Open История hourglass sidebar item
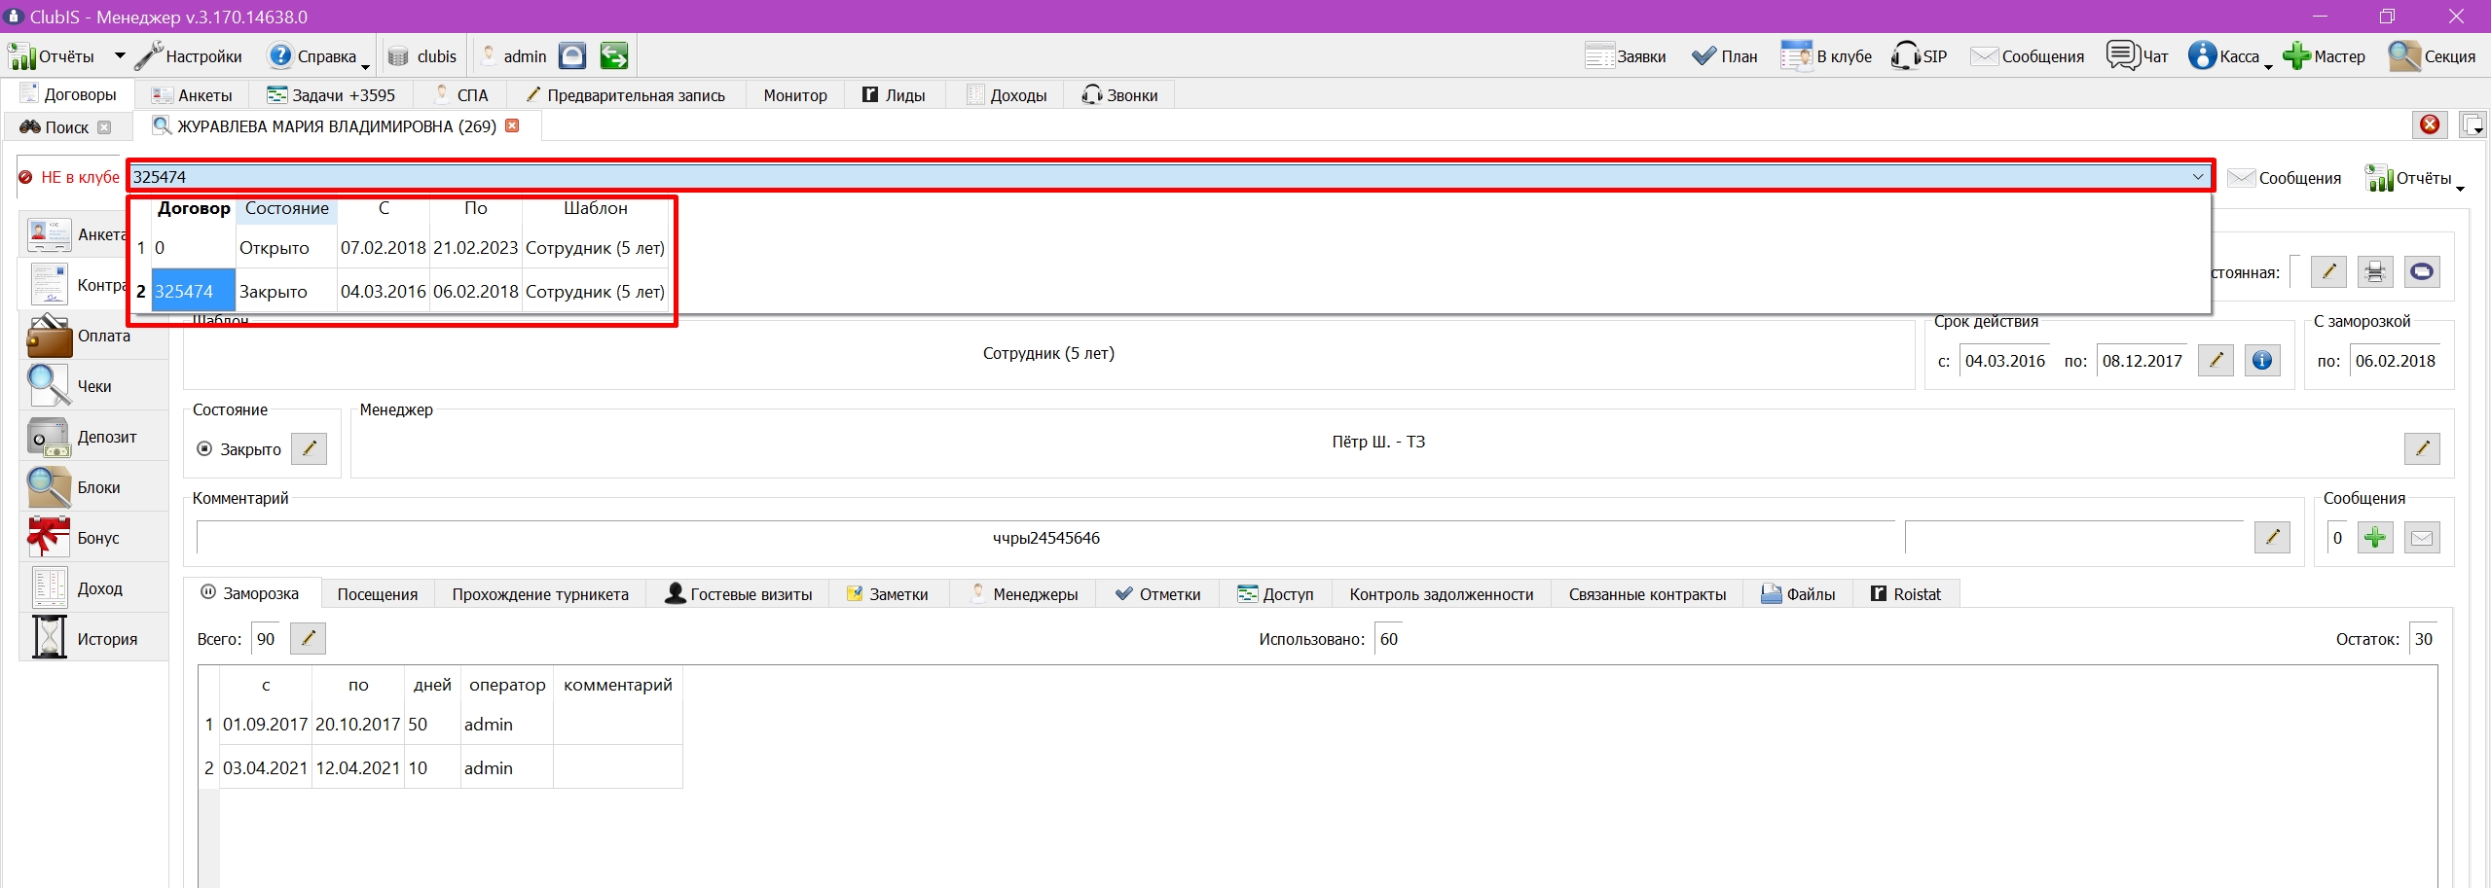The height and width of the screenshot is (888, 2491). click(x=92, y=639)
